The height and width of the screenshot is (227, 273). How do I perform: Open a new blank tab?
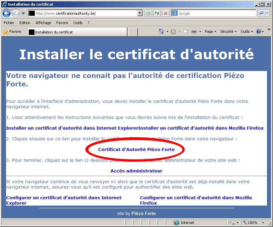pyautogui.click(x=133, y=32)
